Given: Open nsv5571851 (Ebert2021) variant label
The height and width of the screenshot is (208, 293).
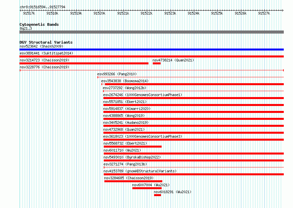Looking at the screenshot, I should click(125, 102).
